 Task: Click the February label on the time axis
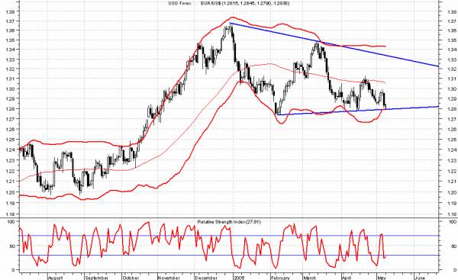click(280, 278)
